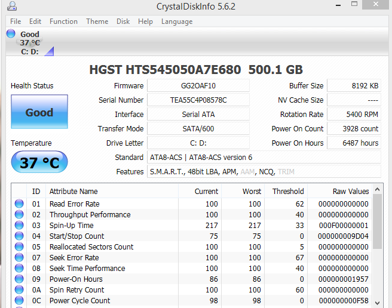Click raw value 000000009D04
Image resolution: width=392 pixels, height=308 pixels.
pyautogui.click(x=343, y=236)
